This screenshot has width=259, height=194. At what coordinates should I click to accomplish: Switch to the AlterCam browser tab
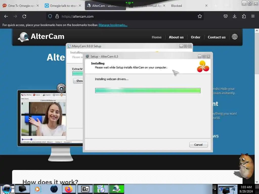(x=105, y=6)
